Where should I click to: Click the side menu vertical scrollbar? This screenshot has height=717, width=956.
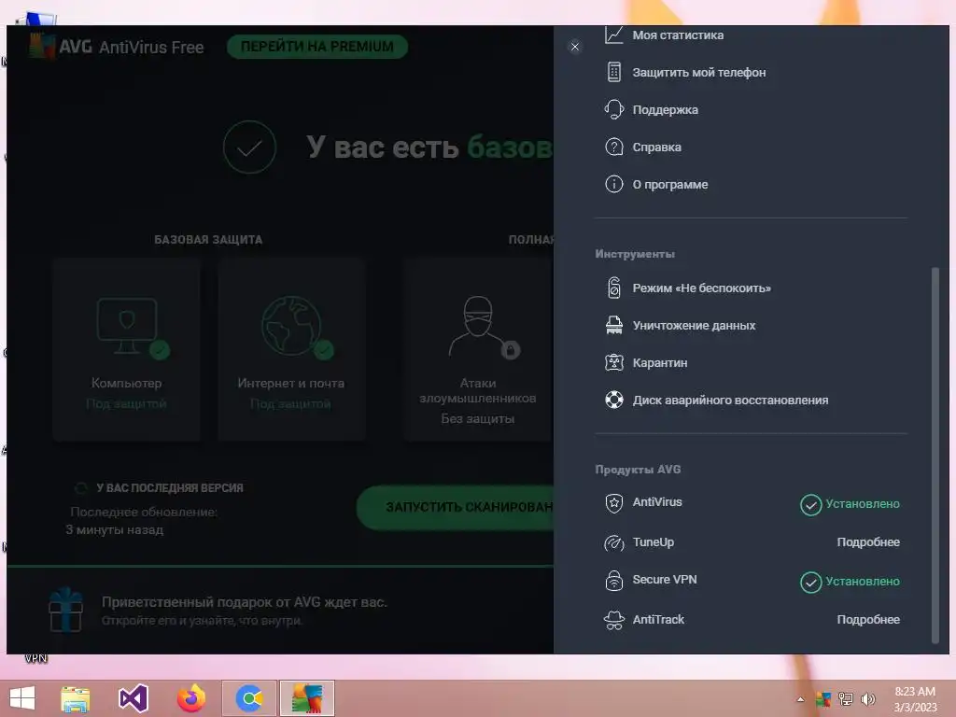pos(935,455)
